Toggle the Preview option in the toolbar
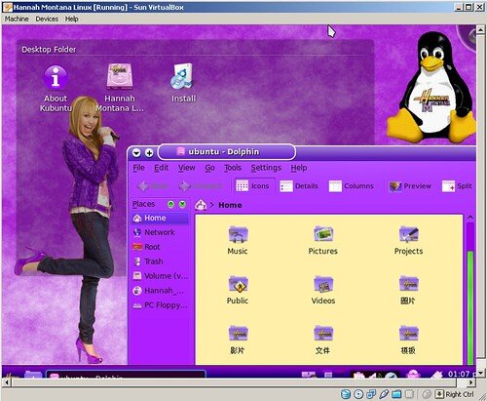Viewport: 487px width, 401px height. [x=410, y=186]
